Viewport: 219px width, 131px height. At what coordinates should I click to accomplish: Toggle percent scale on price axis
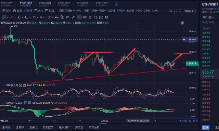pyautogui.click(x=190, y=121)
